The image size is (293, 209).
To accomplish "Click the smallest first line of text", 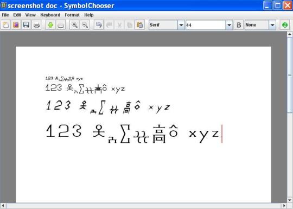I will 64,79.
